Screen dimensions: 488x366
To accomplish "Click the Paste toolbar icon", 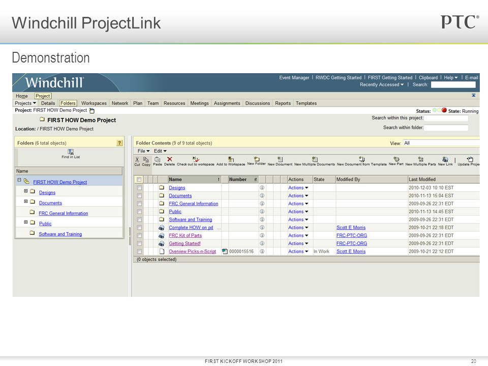I will pos(158,159).
